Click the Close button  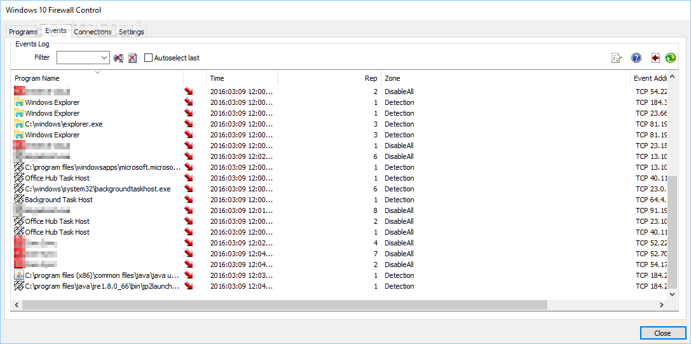click(x=662, y=333)
